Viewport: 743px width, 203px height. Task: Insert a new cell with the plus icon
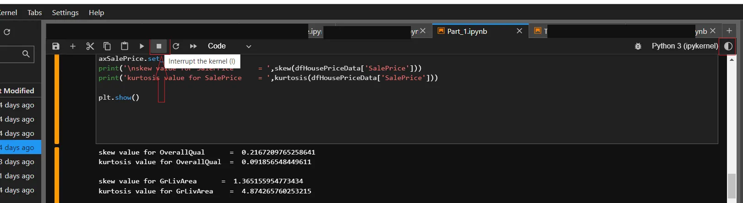73,46
